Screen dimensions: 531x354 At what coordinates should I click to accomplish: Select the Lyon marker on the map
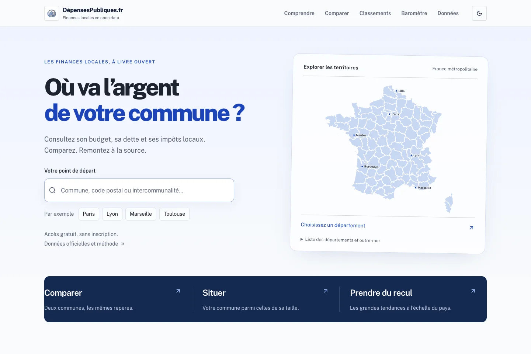tap(411, 155)
